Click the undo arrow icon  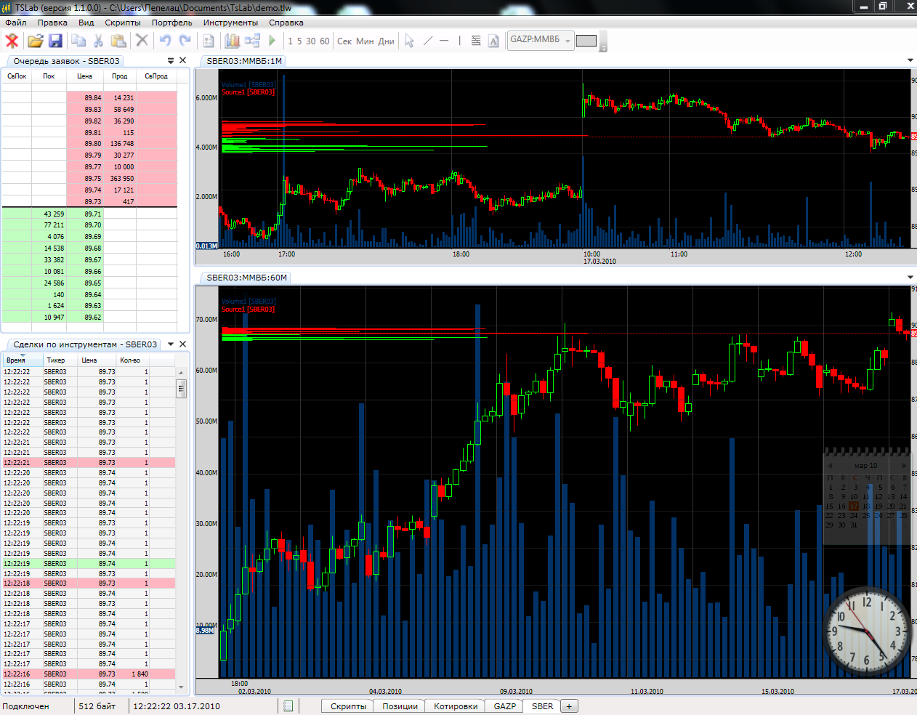tap(165, 41)
